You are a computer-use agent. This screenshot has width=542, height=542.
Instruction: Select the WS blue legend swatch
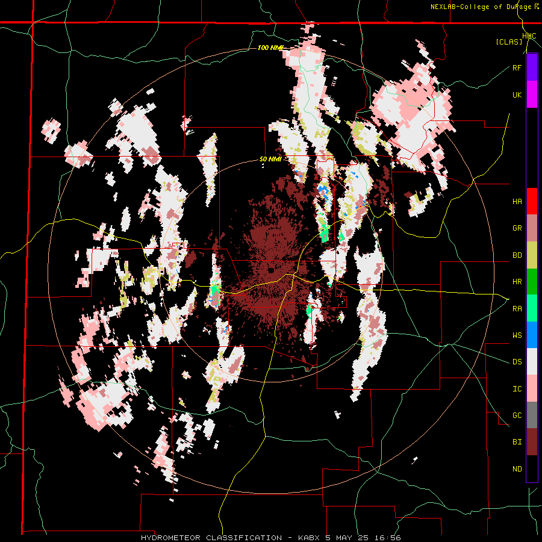pyautogui.click(x=532, y=335)
